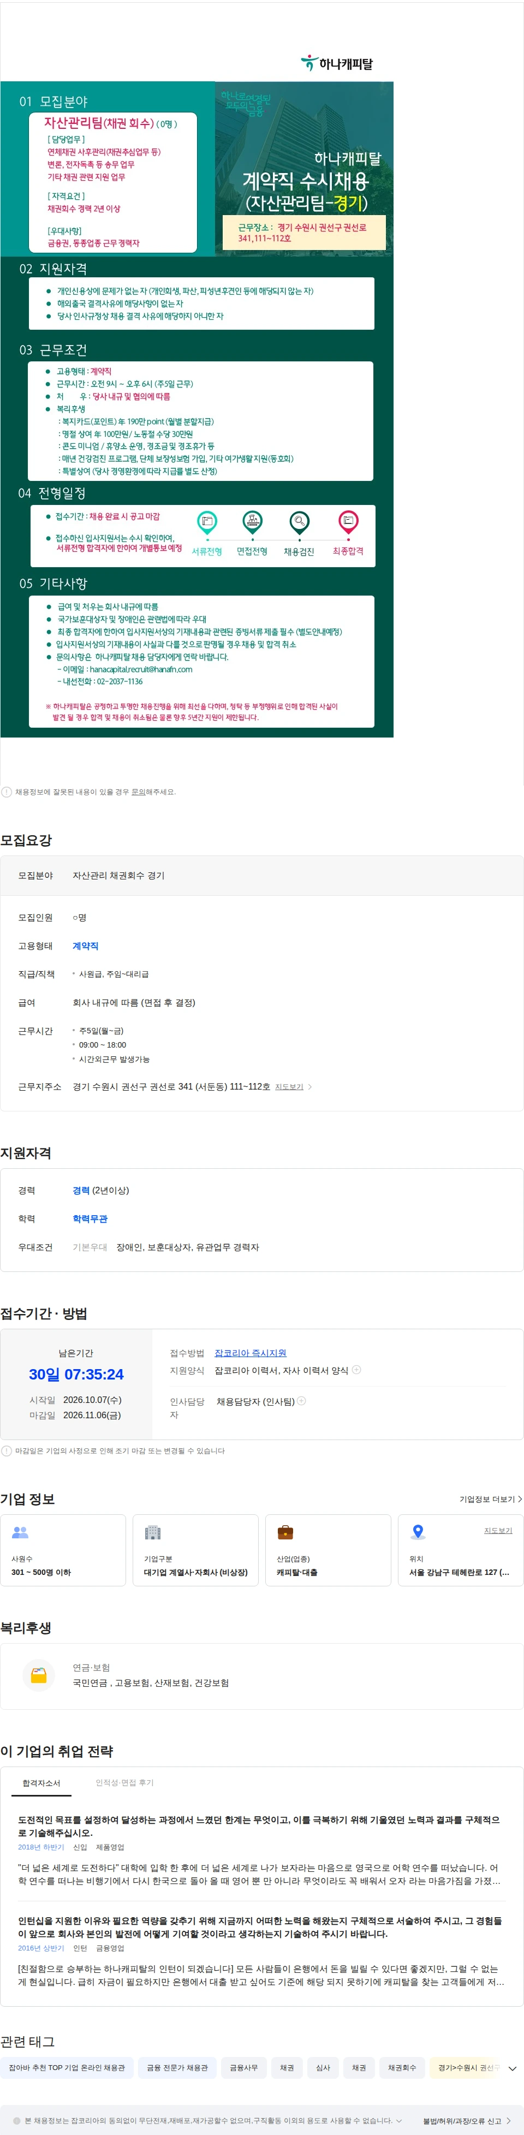Select the 합격자소서 tab
This screenshot has width=524, height=2135.
tap(41, 1783)
